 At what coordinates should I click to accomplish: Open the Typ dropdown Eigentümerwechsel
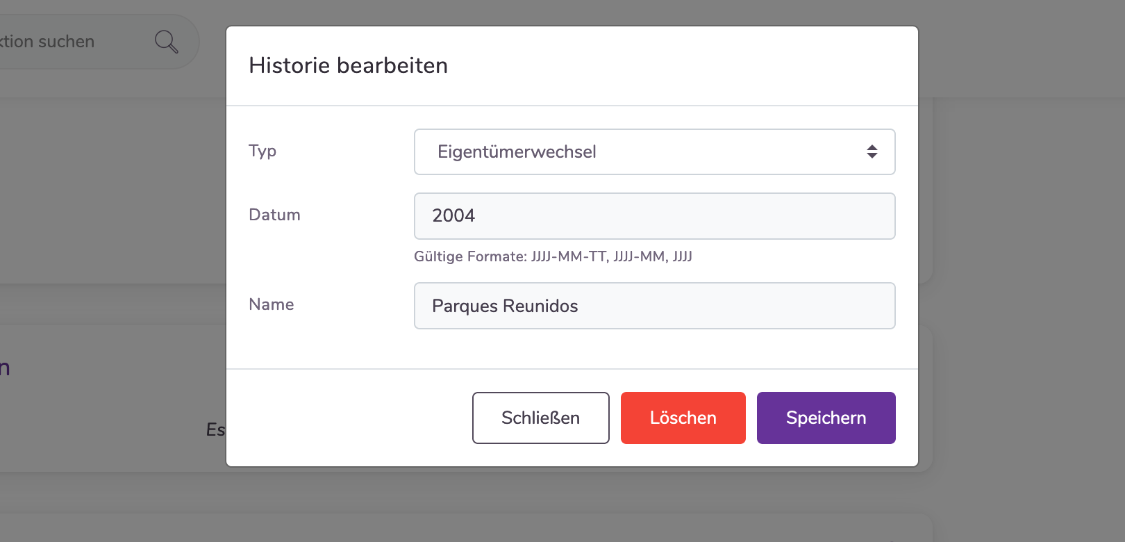click(654, 151)
